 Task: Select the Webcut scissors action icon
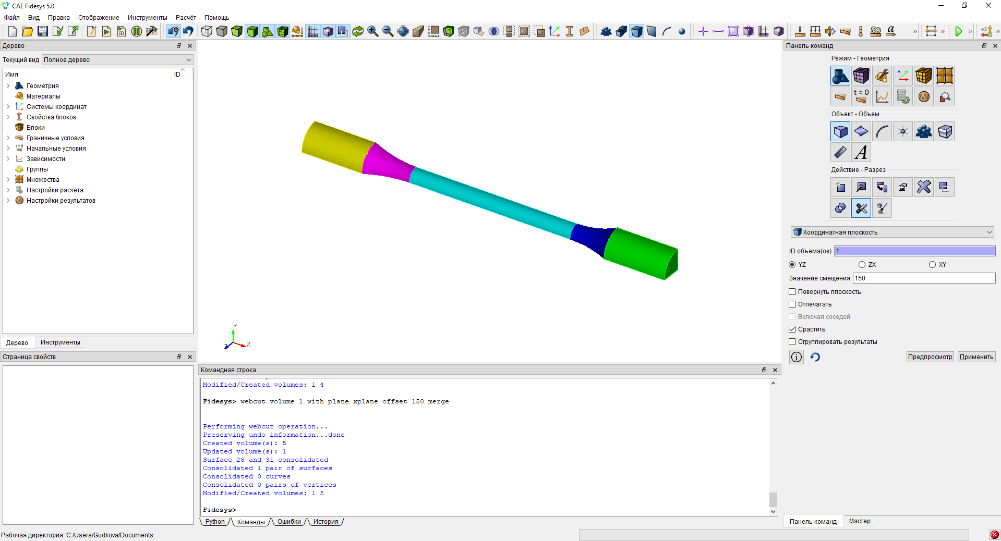(861, 208)
